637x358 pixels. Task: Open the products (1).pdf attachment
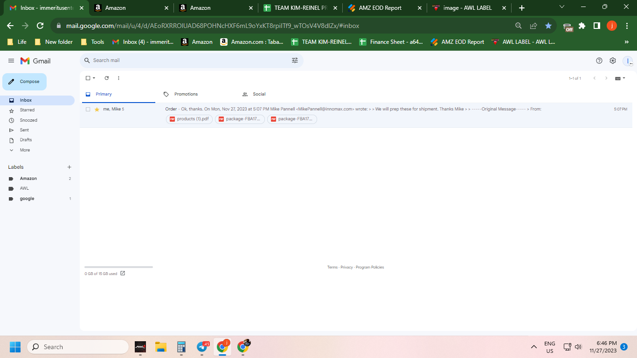pos(189,119)
